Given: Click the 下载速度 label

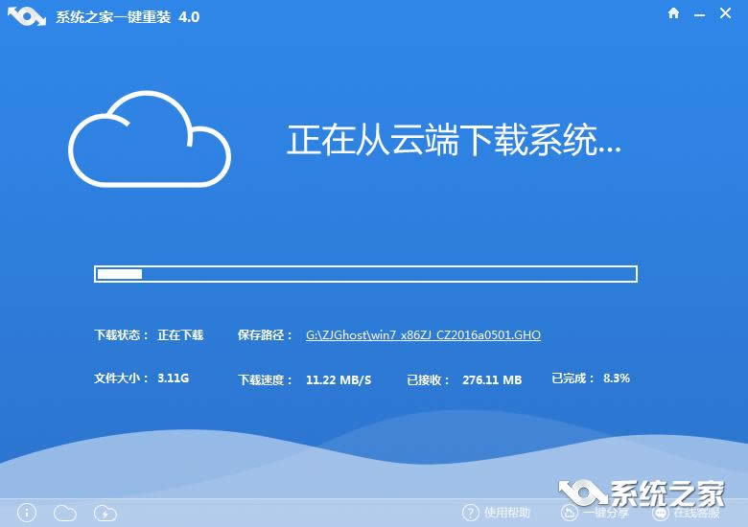Looking at the screenshot, I should (x=265, y=379).
